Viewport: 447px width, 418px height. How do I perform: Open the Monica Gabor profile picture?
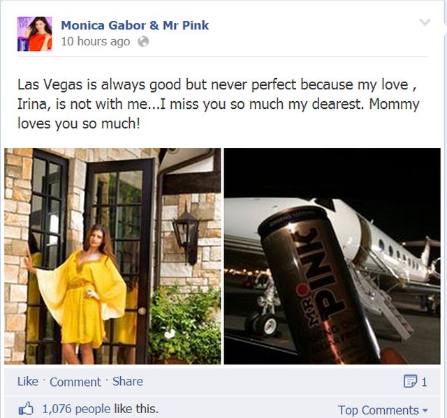35,34
